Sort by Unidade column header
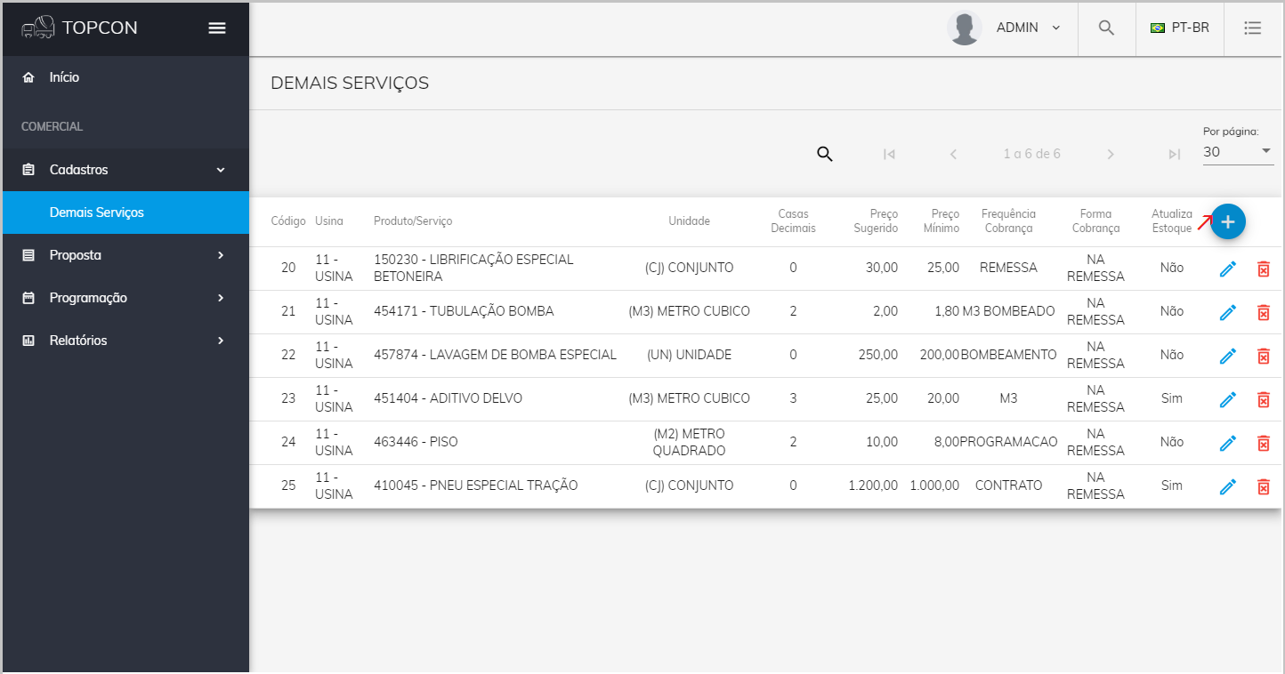The image size is (1285, 674). click(x=690, y=221)
